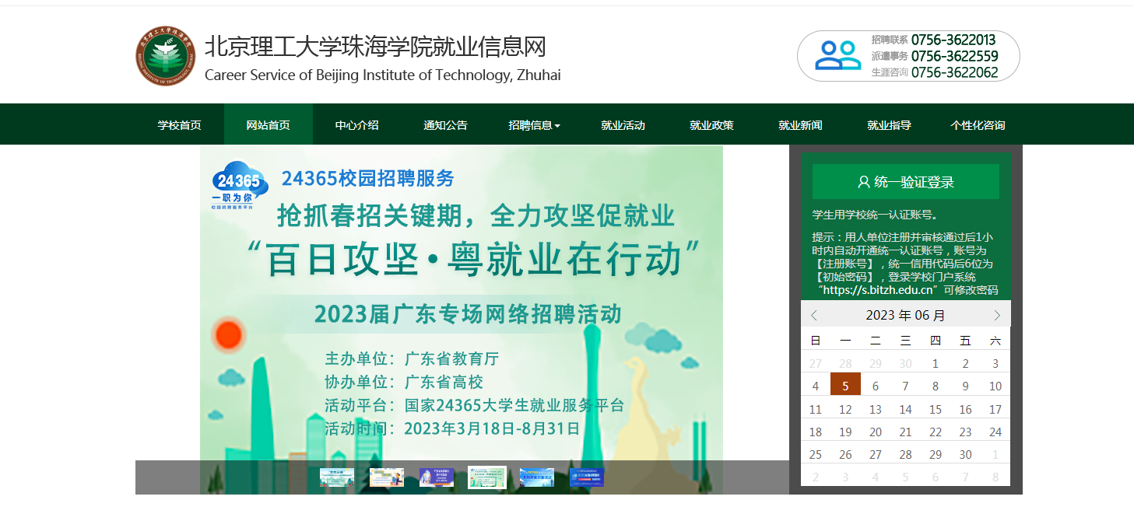Select the highlighted date 5 in calendar

(845, 384)
